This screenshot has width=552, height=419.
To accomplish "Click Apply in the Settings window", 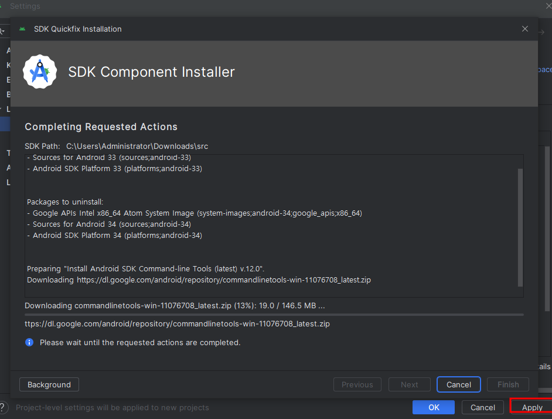I will click(x=531, y=407).
